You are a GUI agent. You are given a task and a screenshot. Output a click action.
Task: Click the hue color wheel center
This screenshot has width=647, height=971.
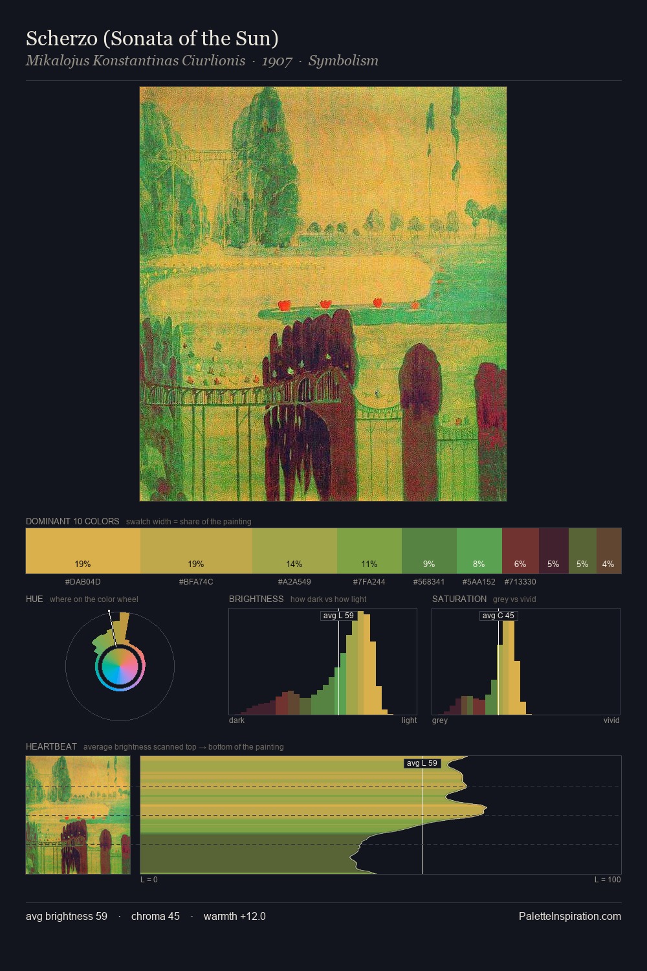pyautogui.click(x=120, y=666)
